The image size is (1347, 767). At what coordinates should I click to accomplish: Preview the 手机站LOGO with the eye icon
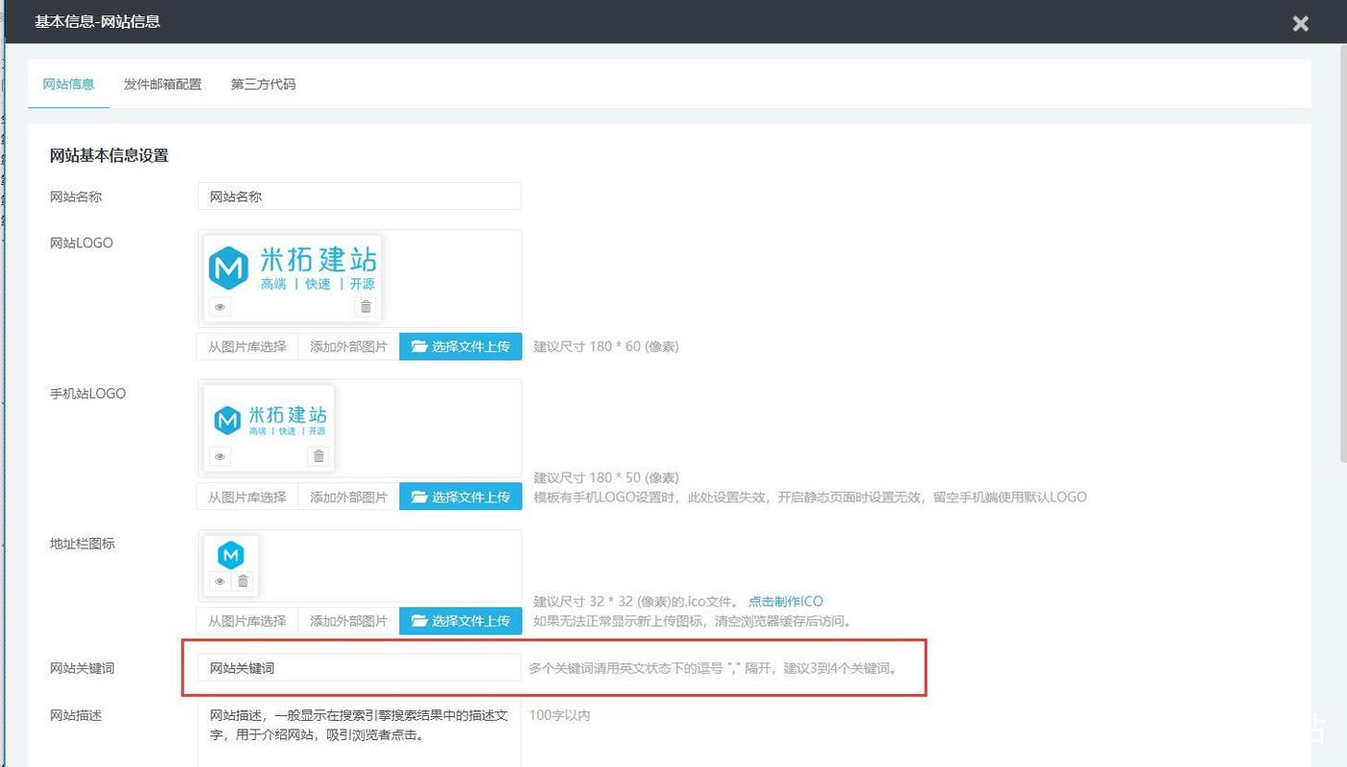[220, 456]
